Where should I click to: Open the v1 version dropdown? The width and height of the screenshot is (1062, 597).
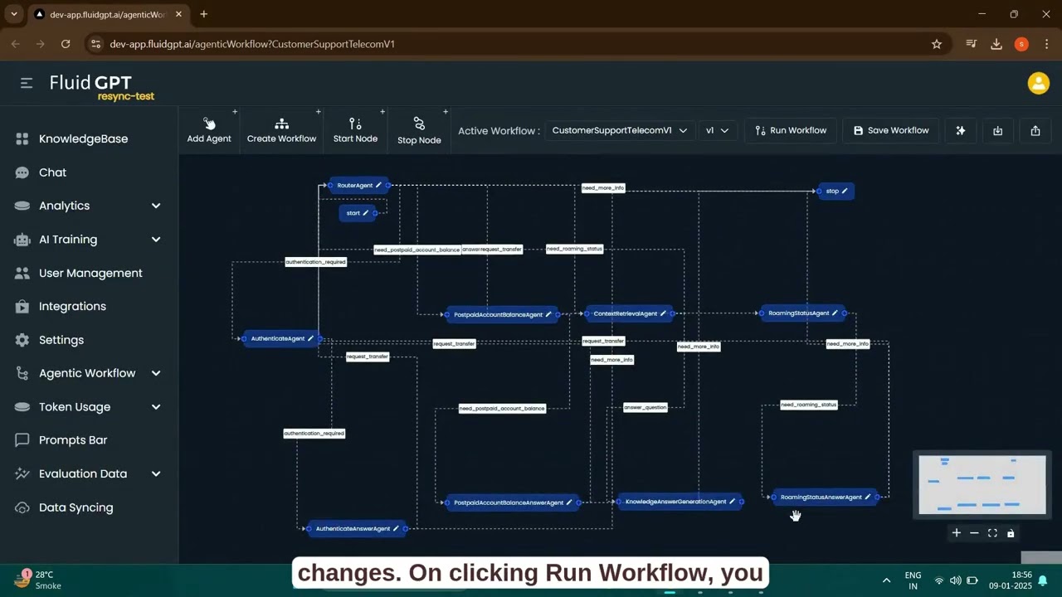click(x=718, y=130)
